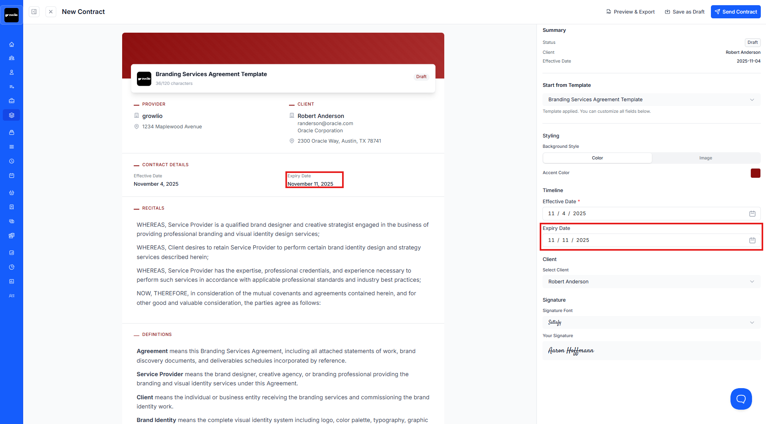The height and width of the screenshot is (424, 766).
Task: Click the client name Robert Anderson in the document
Action: pos(321,116)
